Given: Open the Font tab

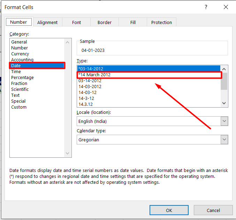Looking at the screenshot, I should coord(76,22).
